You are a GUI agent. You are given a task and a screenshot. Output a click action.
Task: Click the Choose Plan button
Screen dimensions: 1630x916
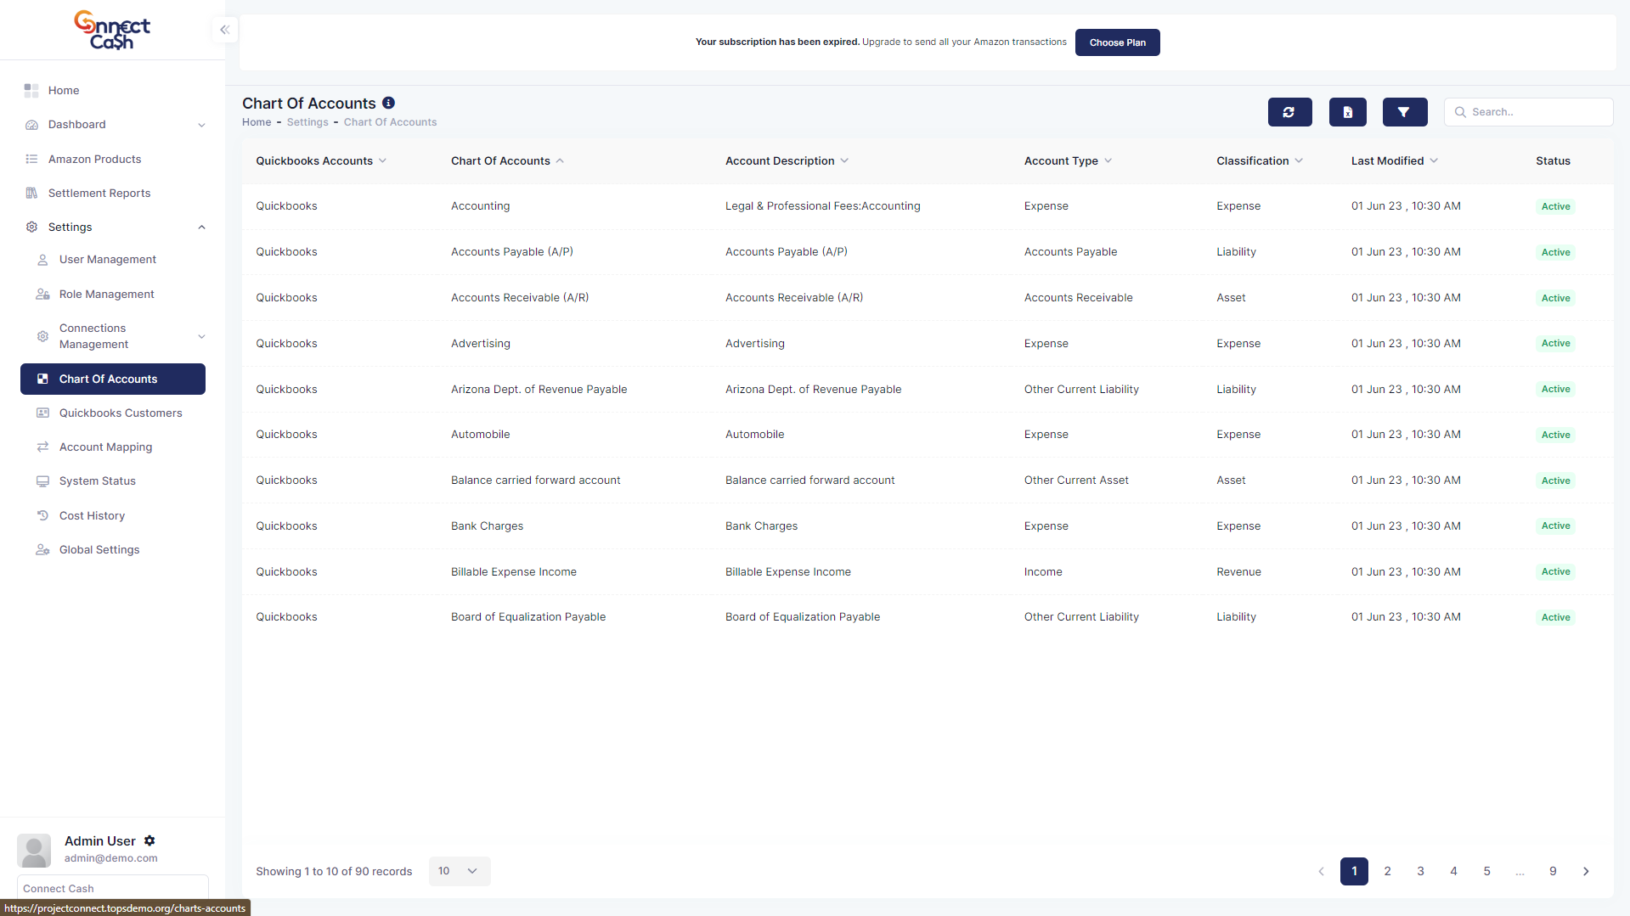click(x=1117, y=42)
